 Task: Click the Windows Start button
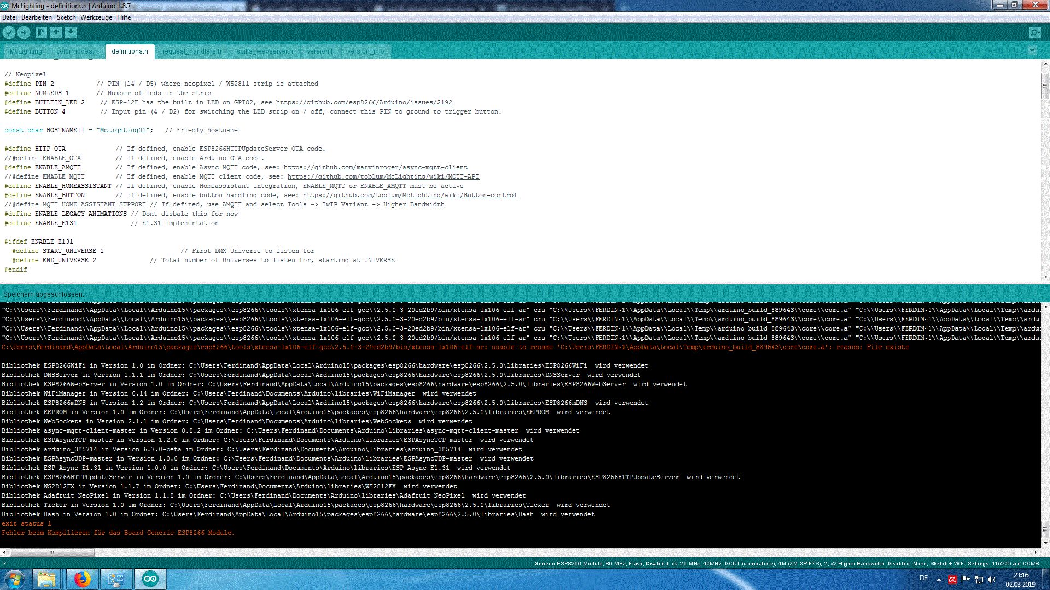[14, 579]
